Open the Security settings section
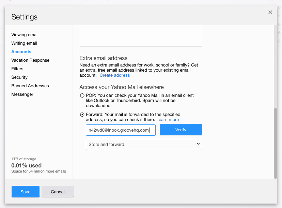Image resolution: width=282 pixels, height=208 pixels. tap(19, 77)
